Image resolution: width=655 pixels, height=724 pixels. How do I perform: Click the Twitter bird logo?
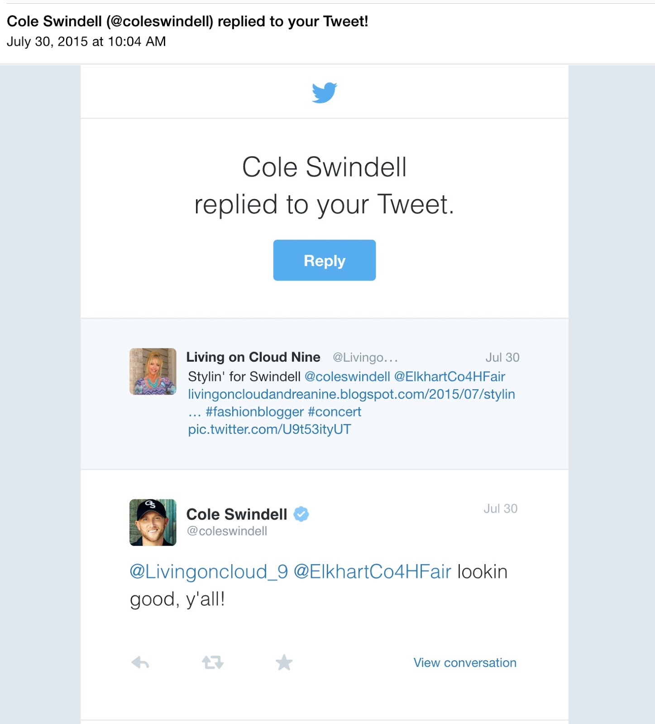tap(325, 92)
